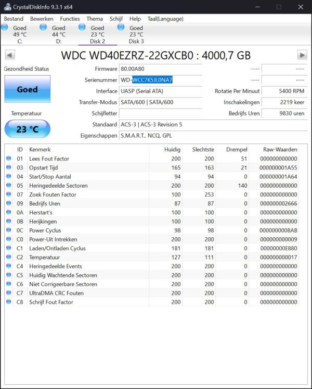
Task: Switch to drive D: tab at 44 °C
Action: click(59, 34)
